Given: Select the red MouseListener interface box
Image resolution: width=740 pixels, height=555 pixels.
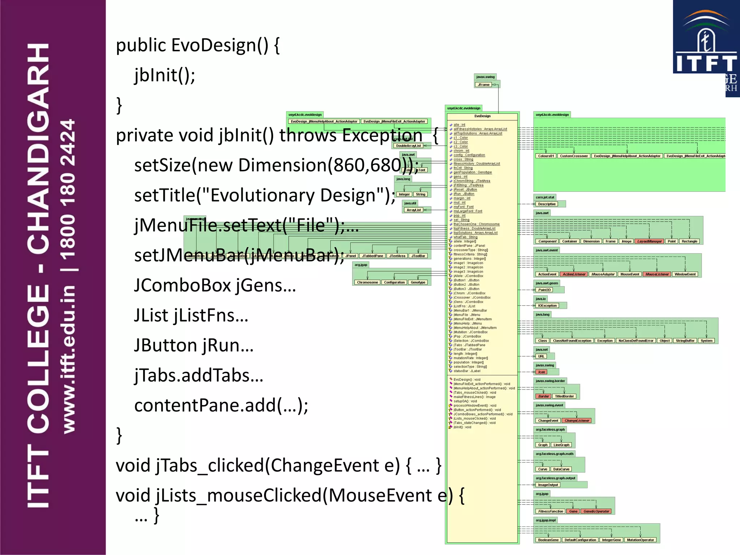Looking at the screenshot, I should [x=657, y=274].
